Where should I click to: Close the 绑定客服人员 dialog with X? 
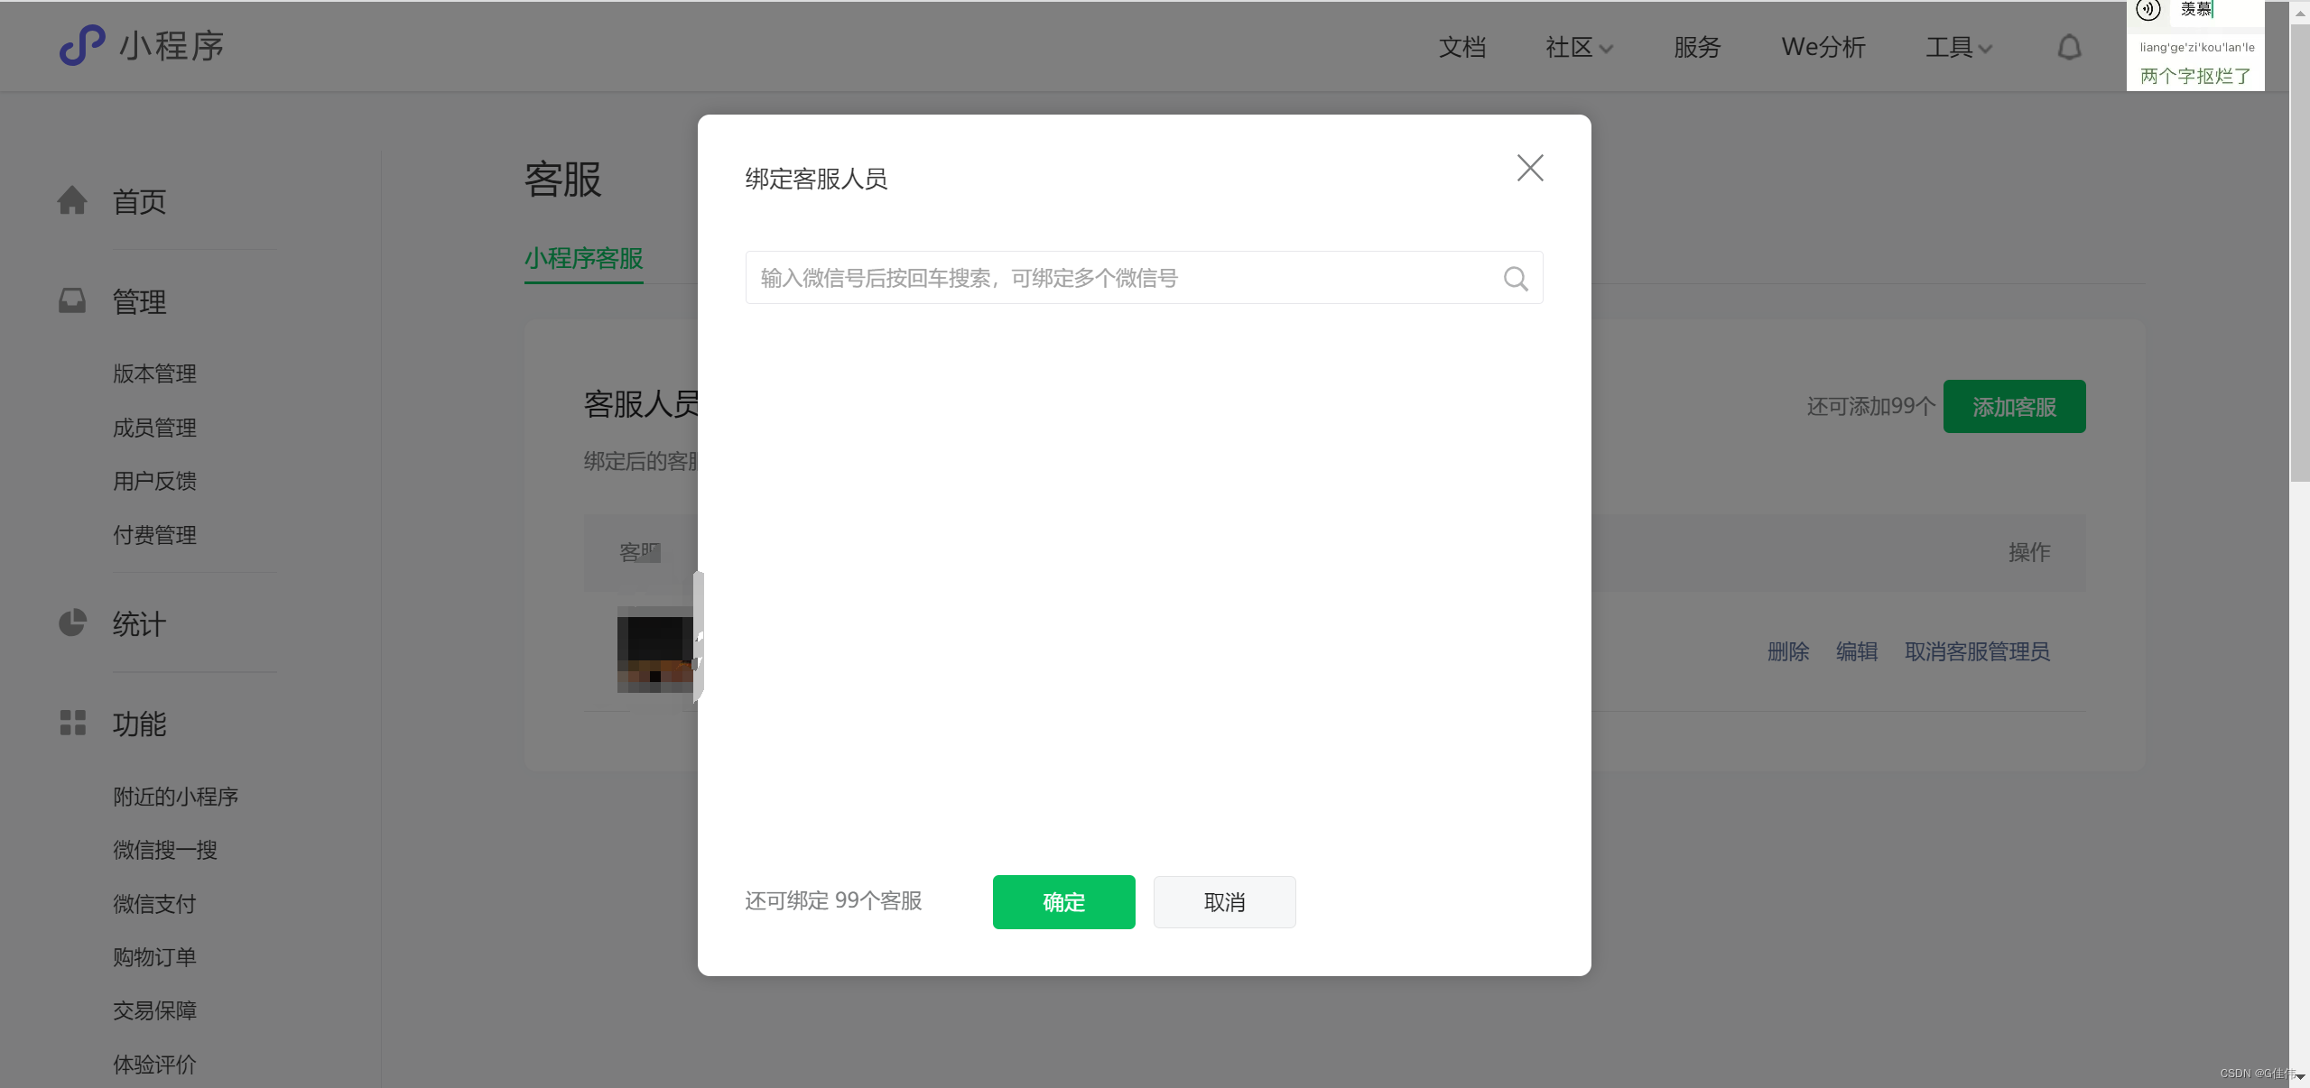pyautogui.click(x=1529, y=168)
